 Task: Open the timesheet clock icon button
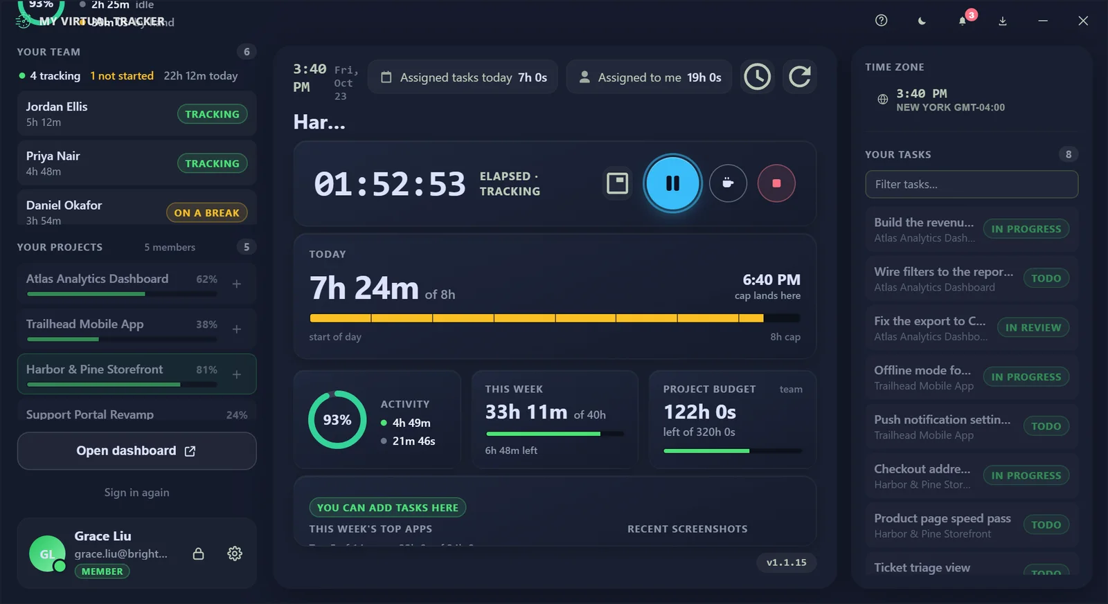tap(757, 77)
